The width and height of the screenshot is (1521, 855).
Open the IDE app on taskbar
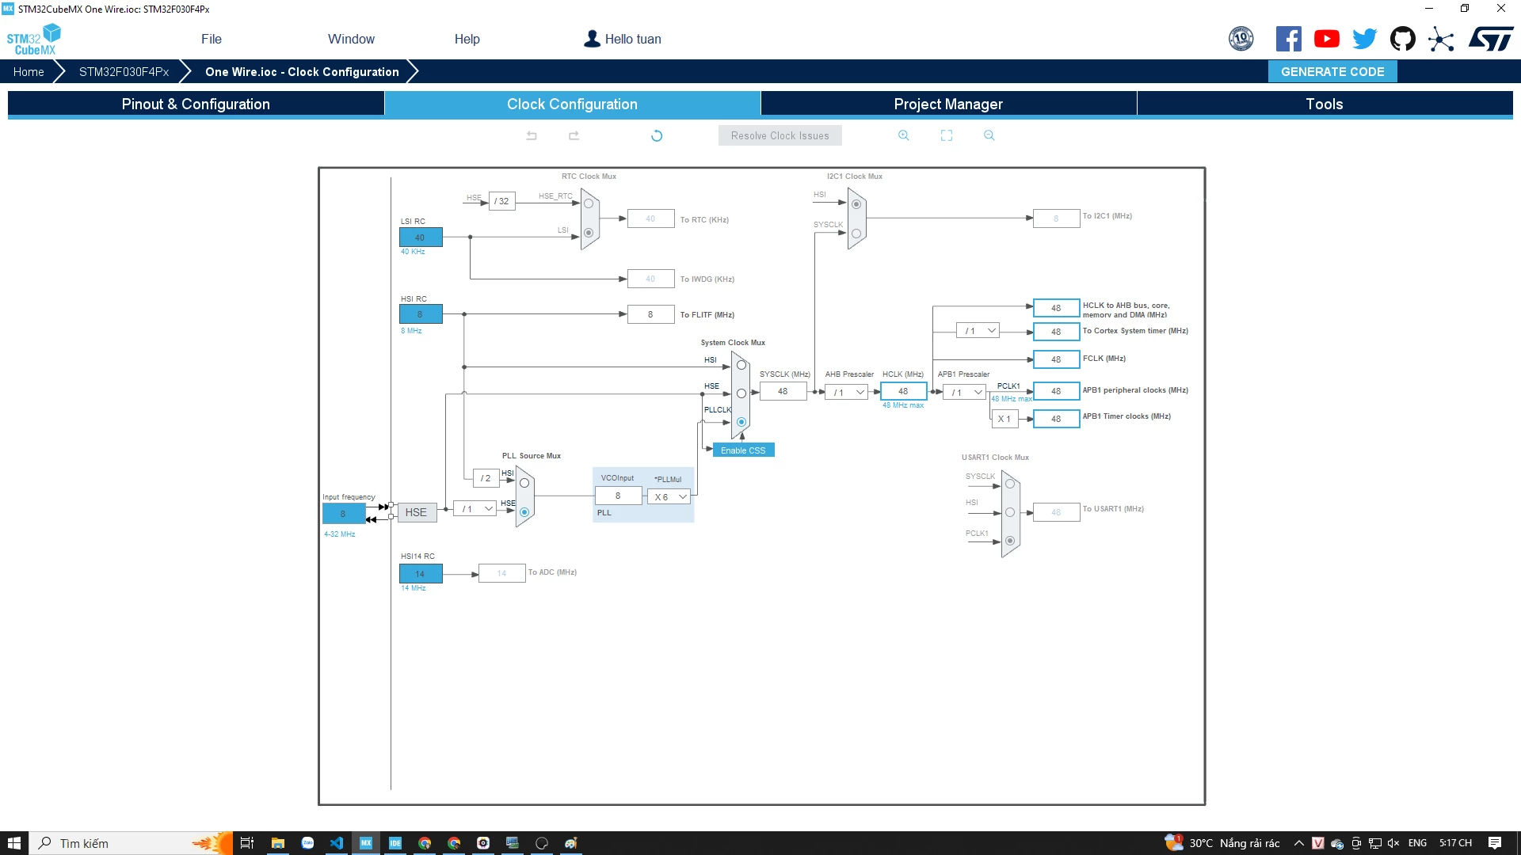click(x=395, y=843)
